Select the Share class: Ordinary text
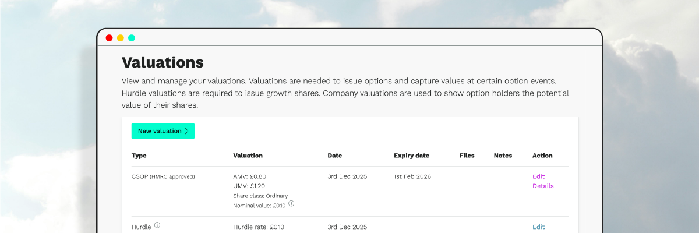Screen dimensions: 699x233 (260, 196)
